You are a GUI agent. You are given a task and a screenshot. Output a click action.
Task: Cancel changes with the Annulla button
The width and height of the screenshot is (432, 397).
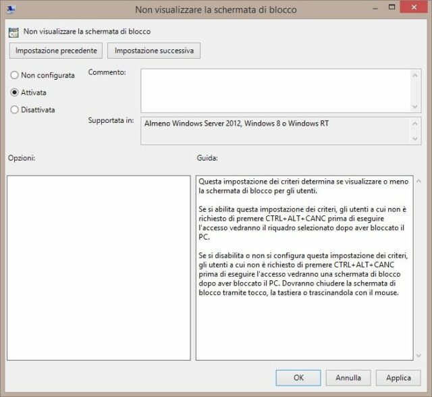click(x=348, y=378)
